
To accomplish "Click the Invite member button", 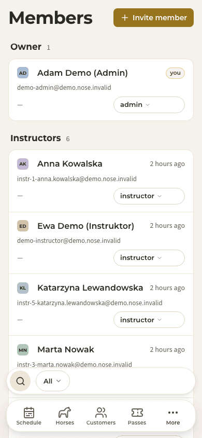I will click(153, 18).
